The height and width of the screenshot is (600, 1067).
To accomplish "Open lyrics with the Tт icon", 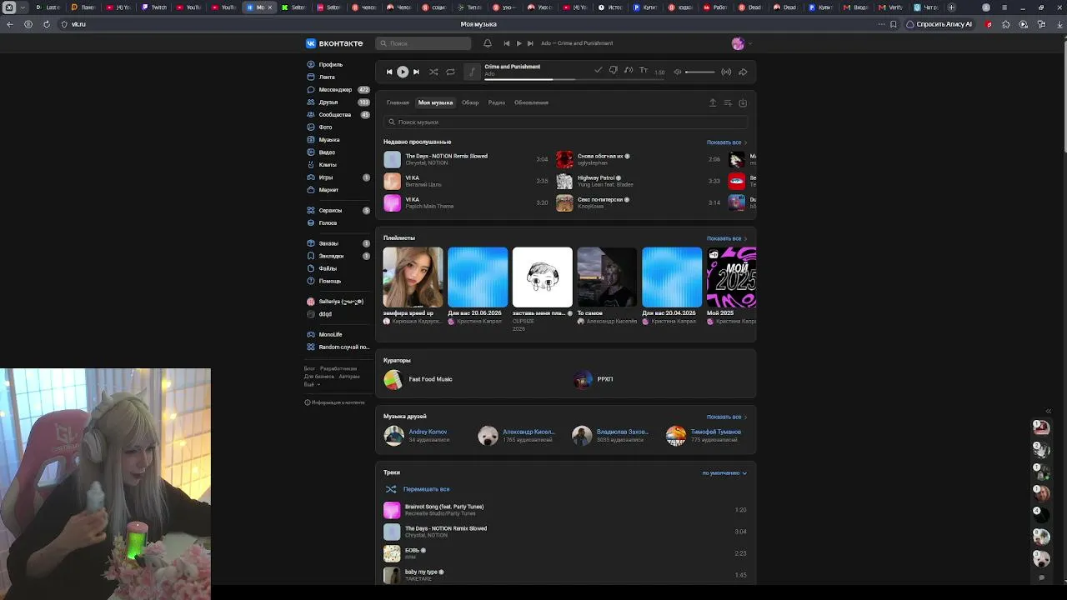I will 644,71.
